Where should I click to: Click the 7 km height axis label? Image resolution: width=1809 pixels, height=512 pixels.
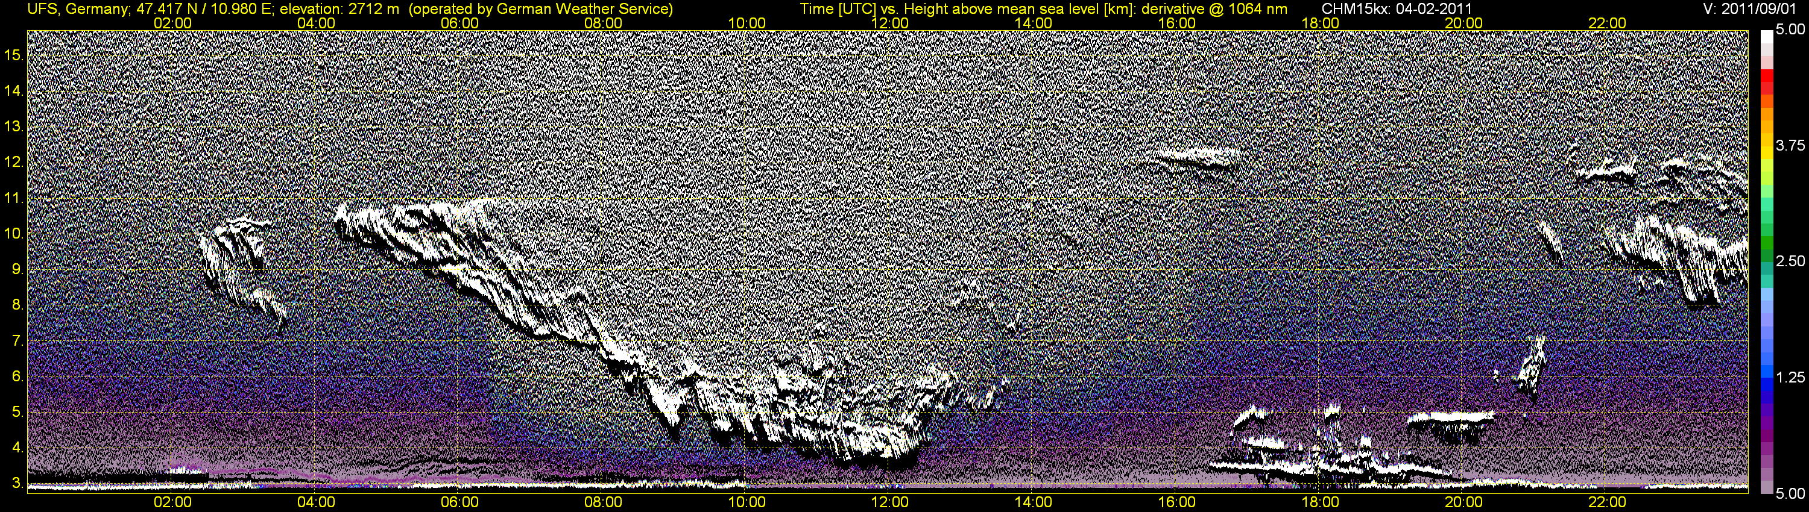[17, 341]
